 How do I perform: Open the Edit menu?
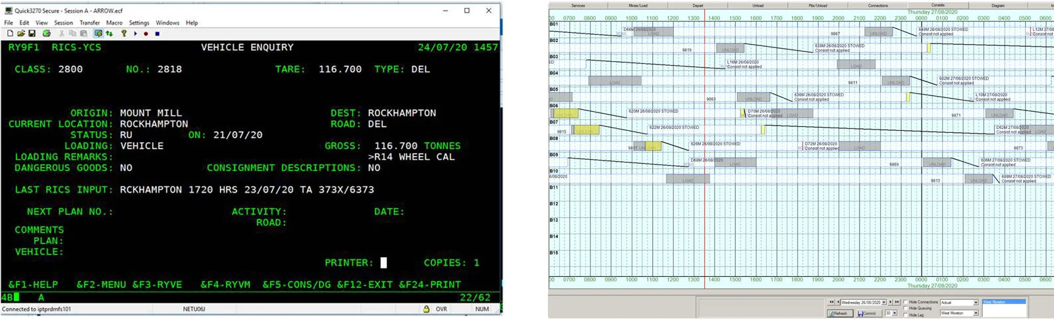pos(24,22)
